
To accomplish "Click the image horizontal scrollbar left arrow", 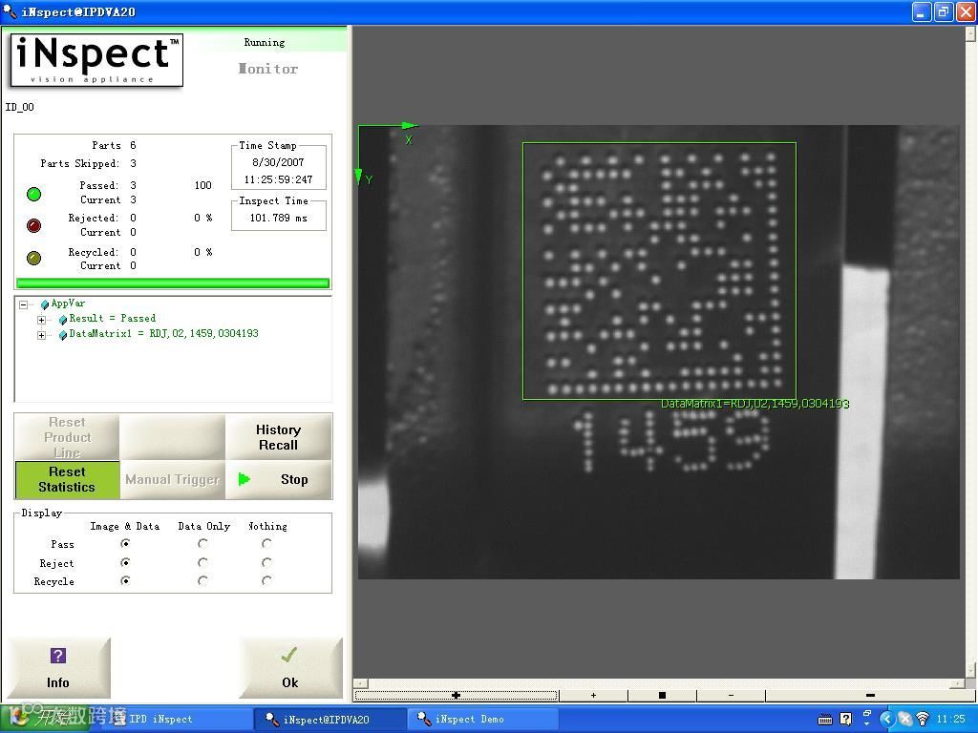I will pyautogui.click(x=360, y=683).
